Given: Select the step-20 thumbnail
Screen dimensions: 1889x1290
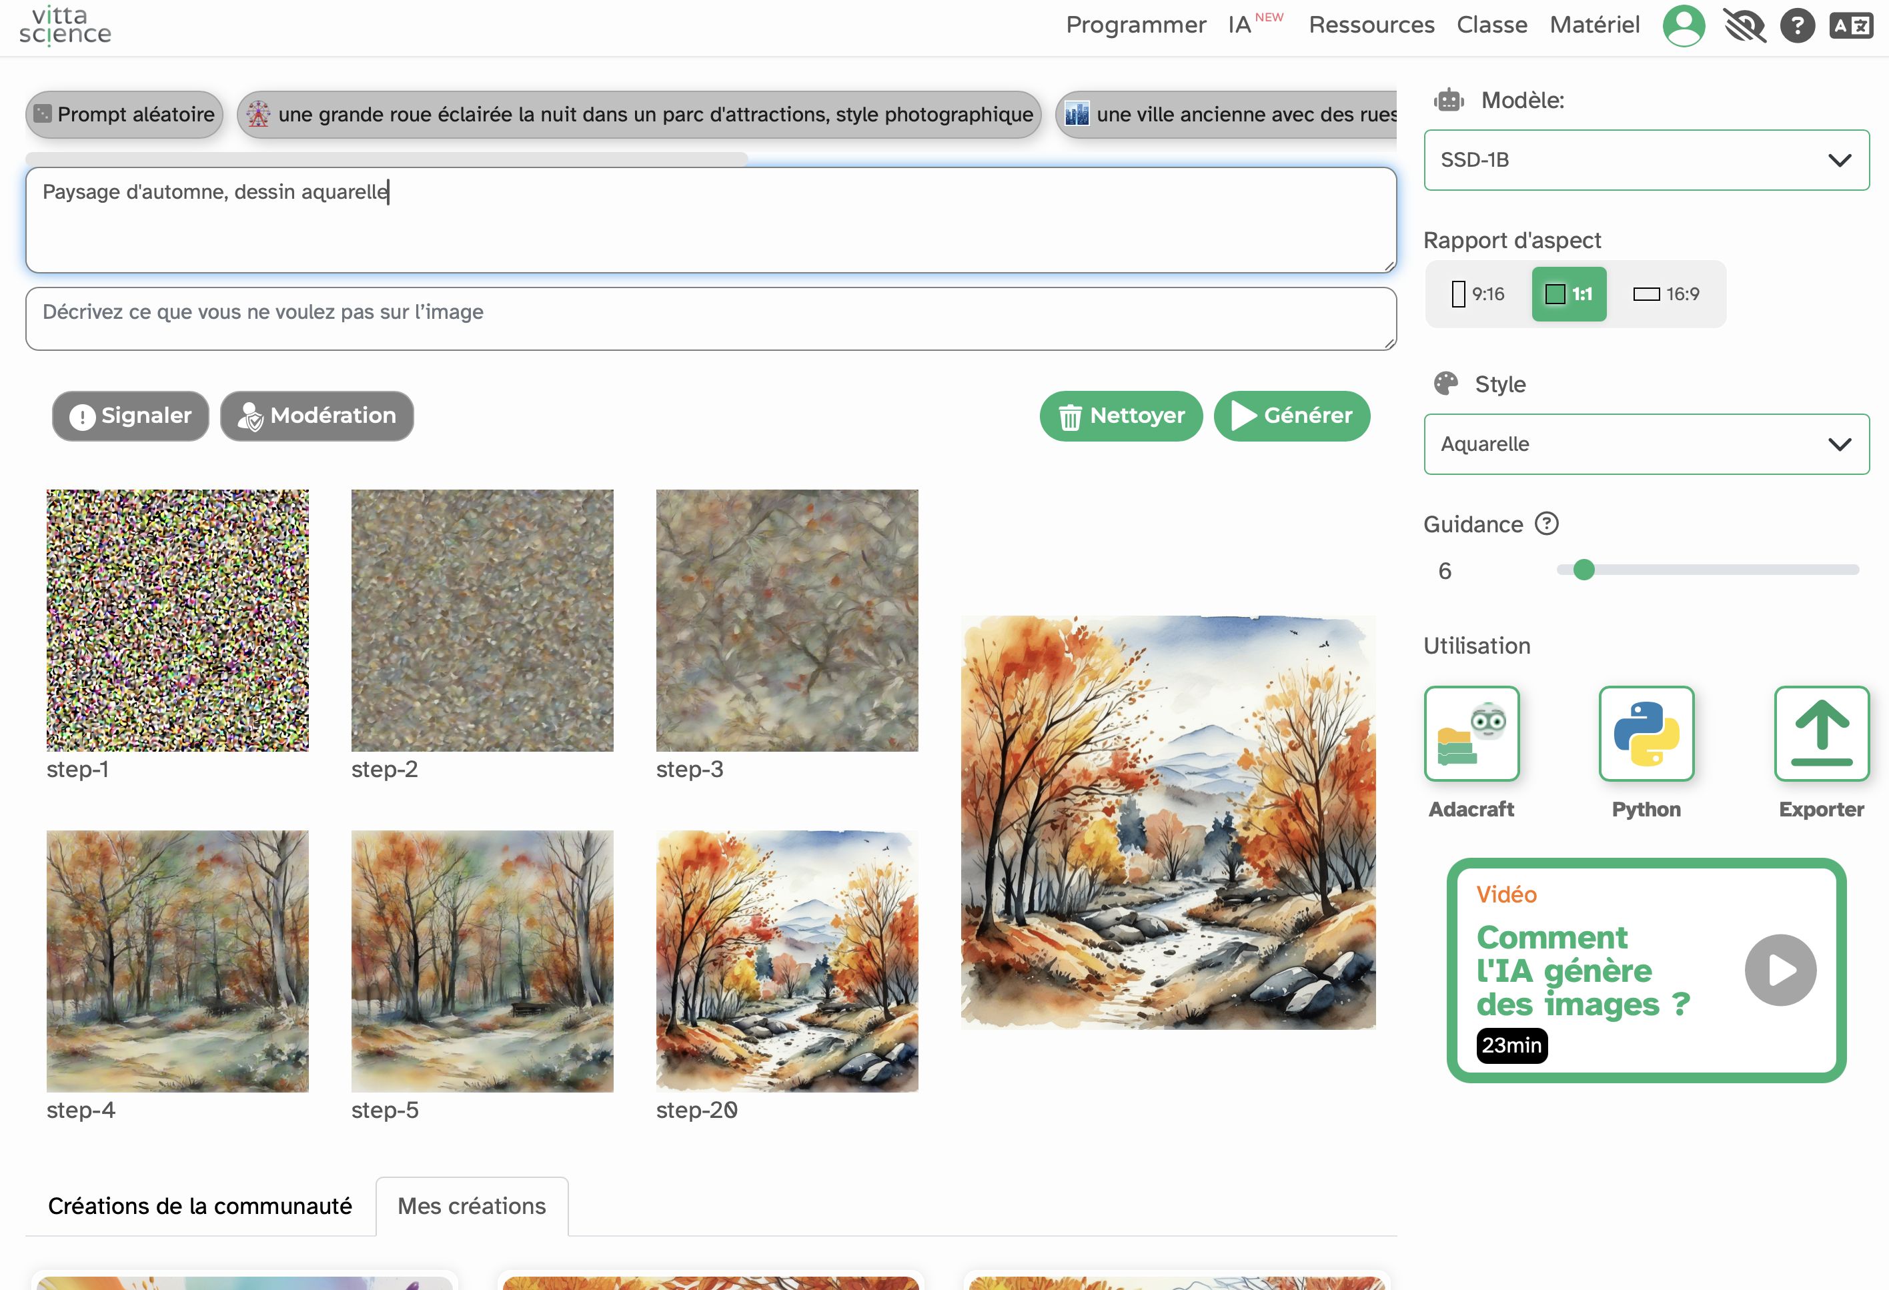Looking at the screenshot, I should (787, 960).
